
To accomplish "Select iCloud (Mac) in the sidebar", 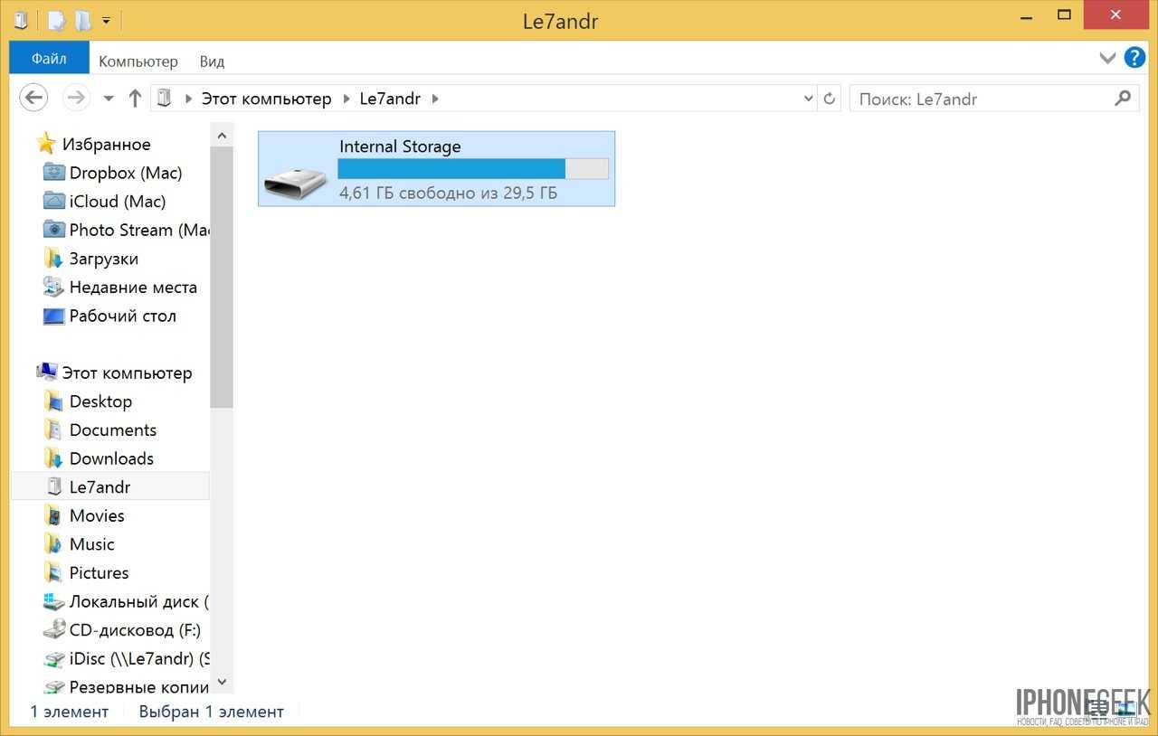I will 117,202.
